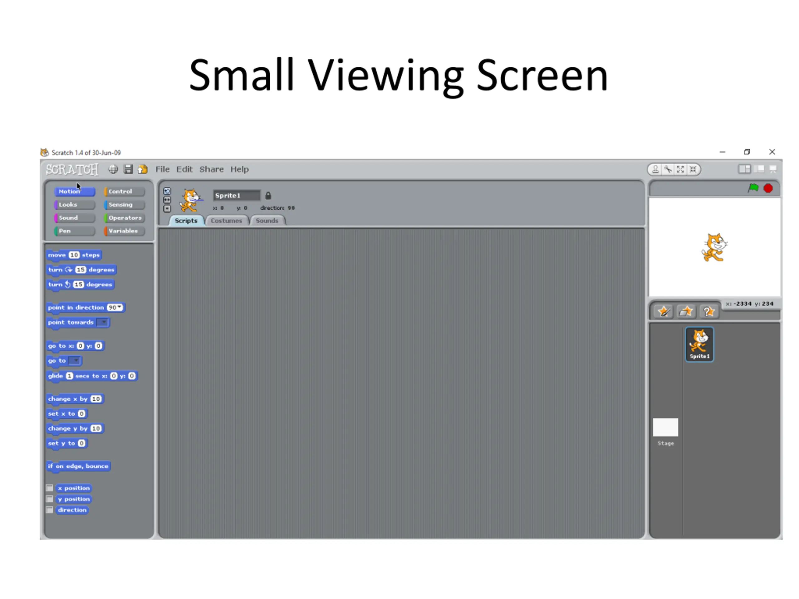The width and height of the screenshot is (799, 599).
Task: Select the duplicate stamp tool
Action: tap(655, 169)
